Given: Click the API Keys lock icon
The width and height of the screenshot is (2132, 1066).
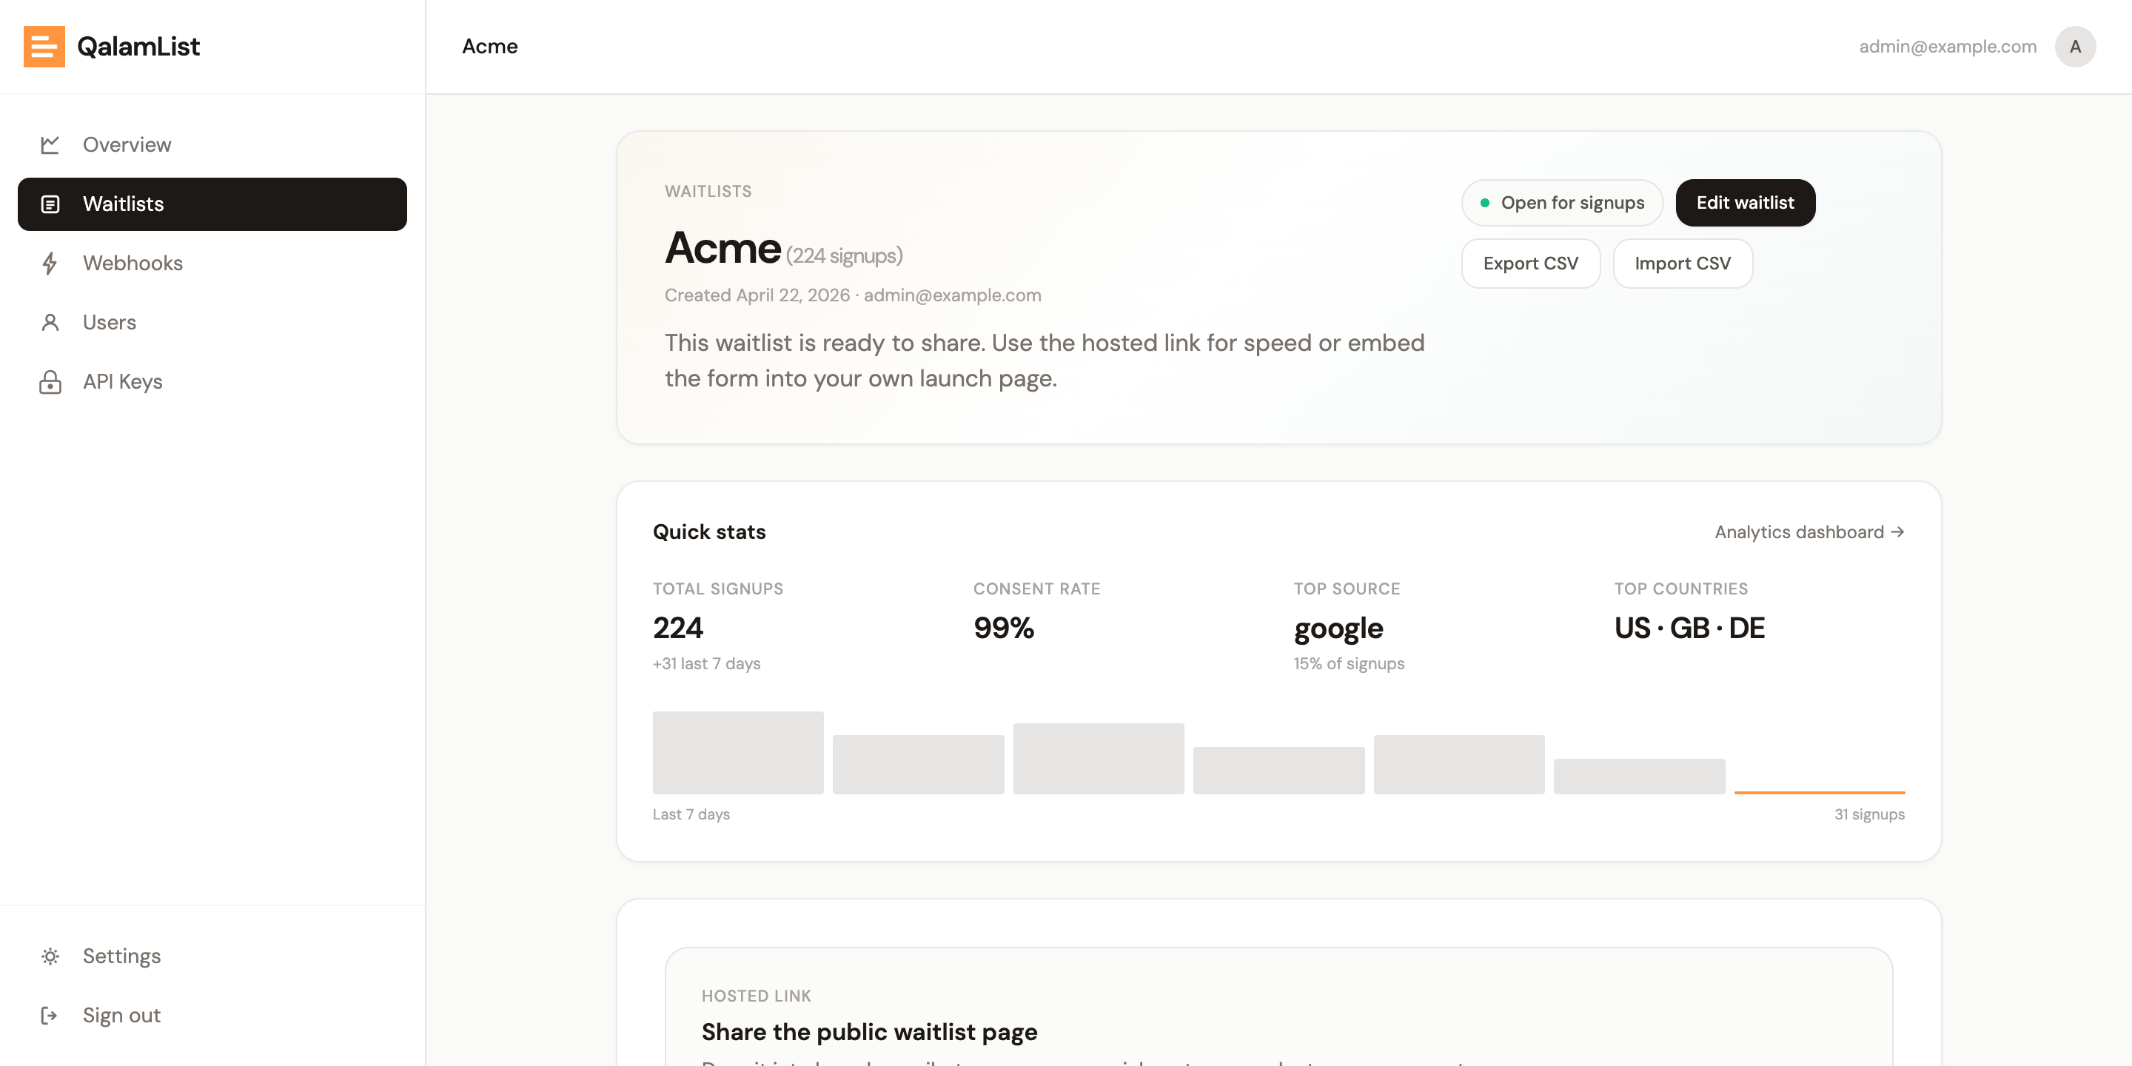Looking at the screenshot, I should pos(50,381).
